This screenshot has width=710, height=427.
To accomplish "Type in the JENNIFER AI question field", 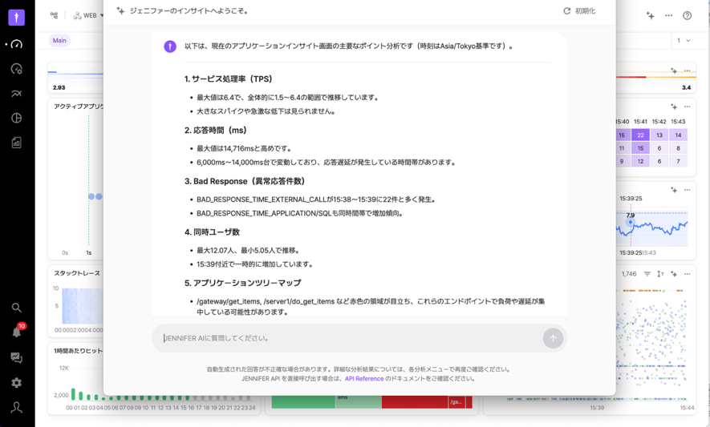I will click(349, 339).
